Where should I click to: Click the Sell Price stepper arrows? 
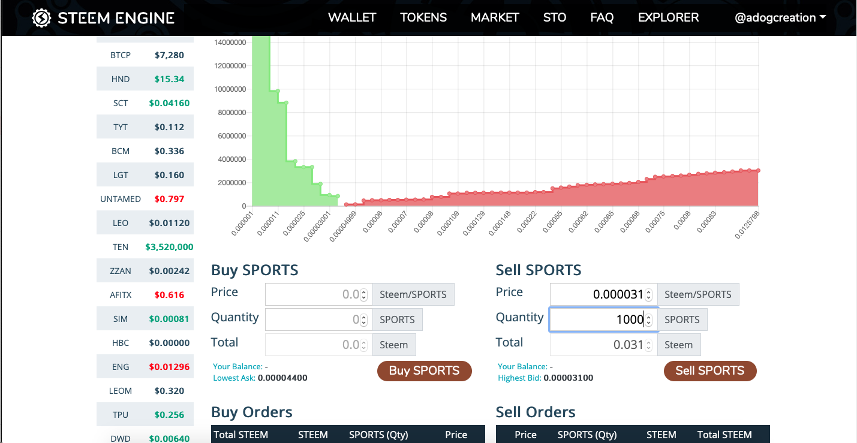tap(648, 294)
